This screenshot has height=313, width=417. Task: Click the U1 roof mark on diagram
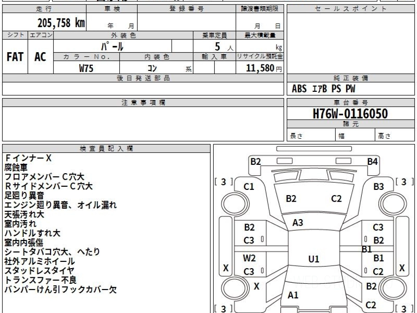click(314, 259)
